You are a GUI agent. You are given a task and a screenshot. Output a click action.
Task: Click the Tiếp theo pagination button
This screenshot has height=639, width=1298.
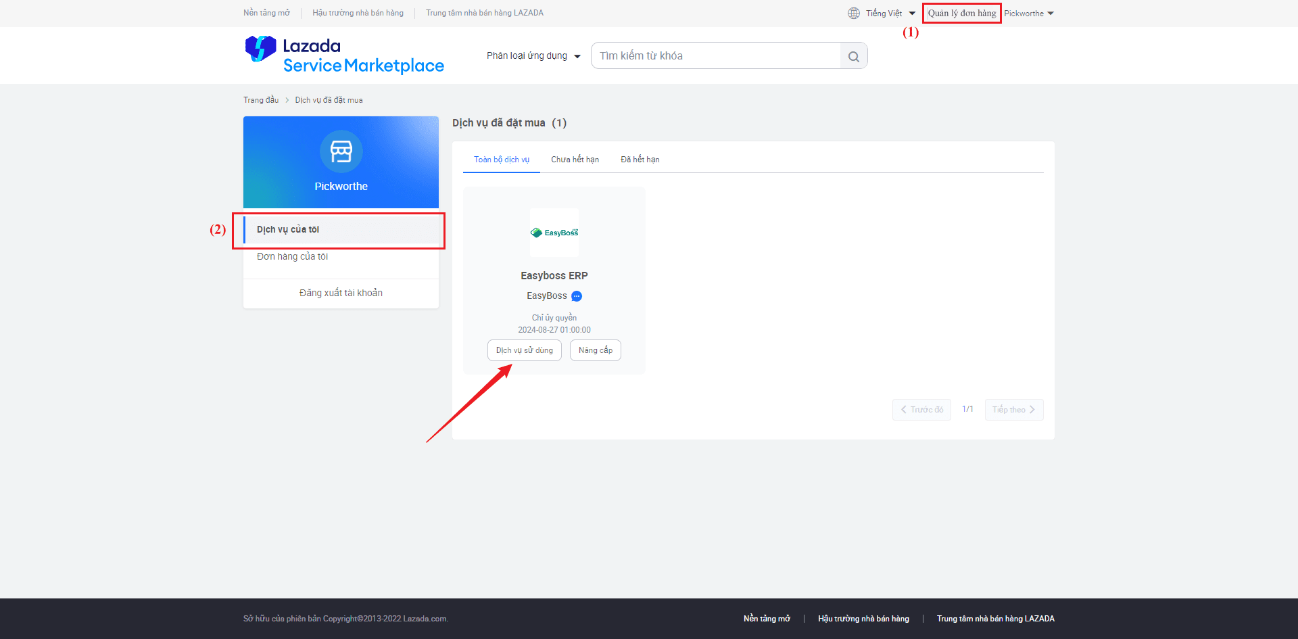[x=1014, y=410]
